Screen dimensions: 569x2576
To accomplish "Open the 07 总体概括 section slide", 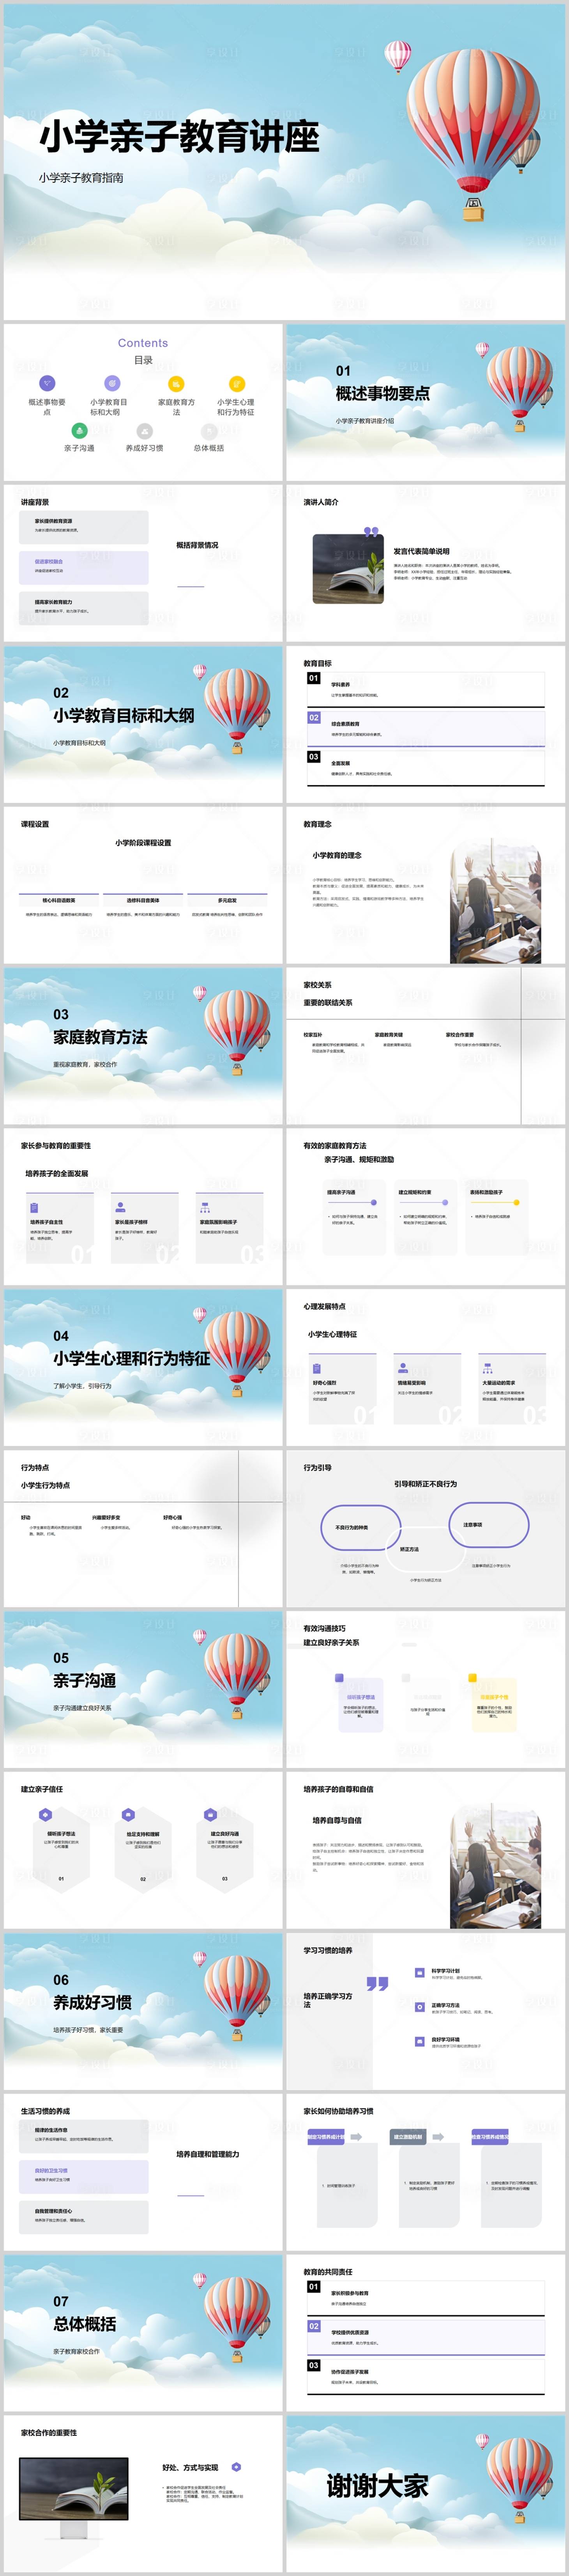I will pos(143,2333).
